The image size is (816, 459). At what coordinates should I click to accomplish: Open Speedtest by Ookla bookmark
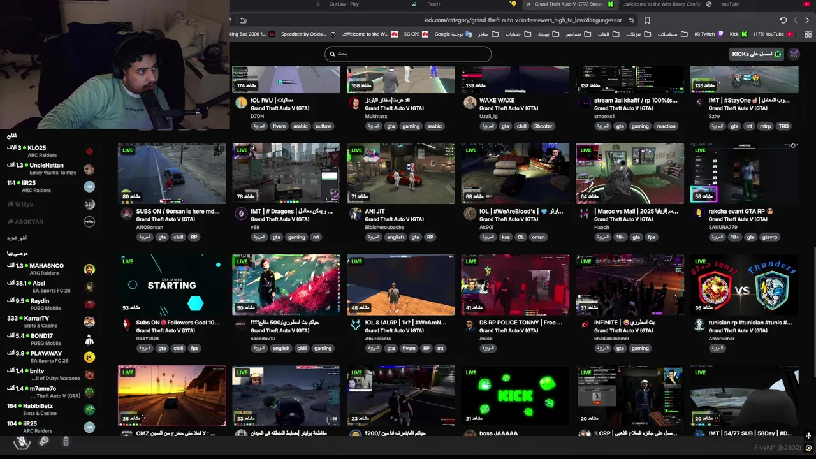point(309,34)
